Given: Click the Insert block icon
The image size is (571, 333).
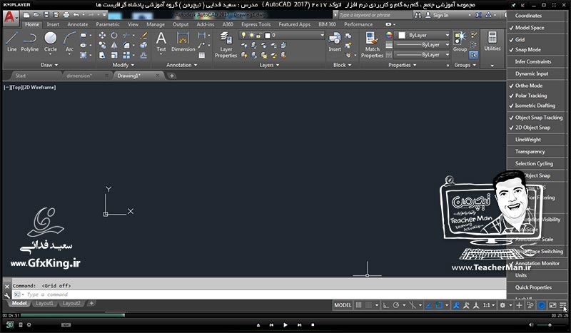Looking at the screenshot, I should 335,41.
